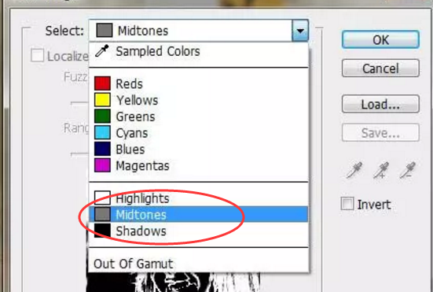The width and height of the screenshot is (433, 292).
Task: Select the Add to Sample eyedropper
Action: pyautogui.click(x=381, y=170)
